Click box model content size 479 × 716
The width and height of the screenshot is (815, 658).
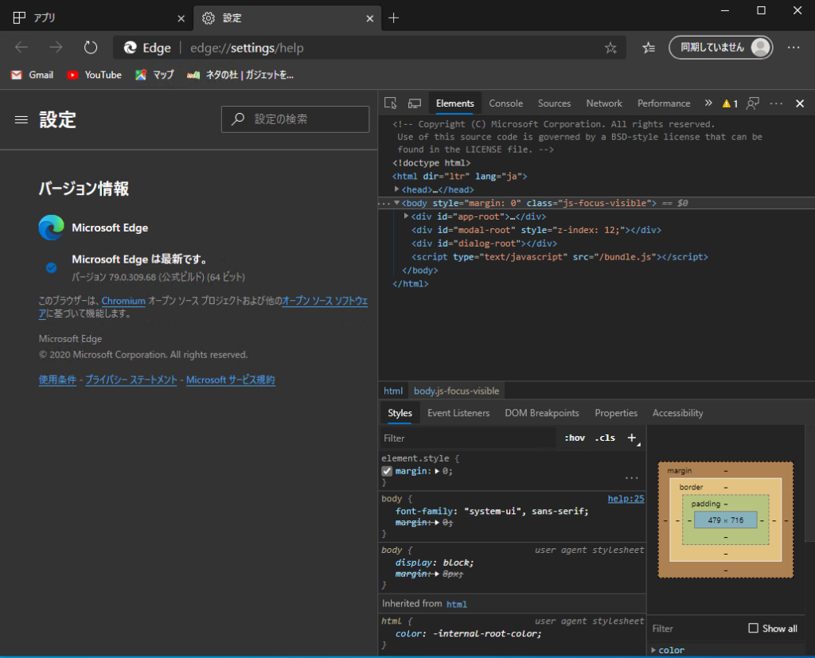pos(726,520)
